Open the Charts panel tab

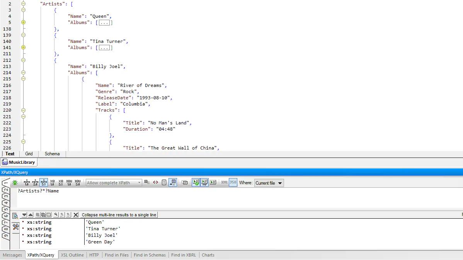tap(208, 255)
